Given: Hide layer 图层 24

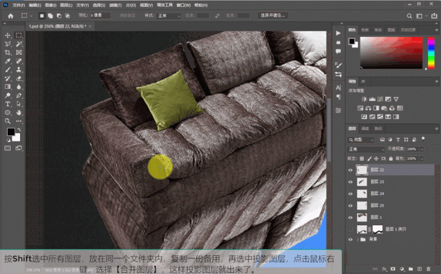Looking at the screenshot, I should tap(350, 194).
